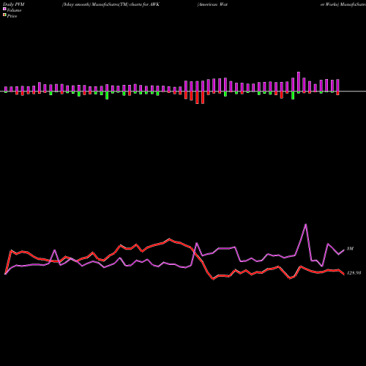Click the peak of the magenta volume line
The height and width of the screenshot is (366, 366).
point(306,224)
